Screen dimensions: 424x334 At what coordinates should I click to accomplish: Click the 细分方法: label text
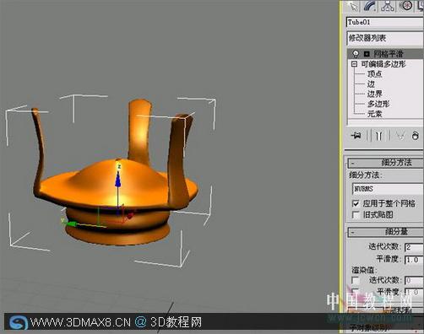pos(366,175)
